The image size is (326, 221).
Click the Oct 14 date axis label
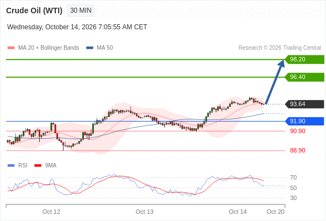tap(238, 212)
